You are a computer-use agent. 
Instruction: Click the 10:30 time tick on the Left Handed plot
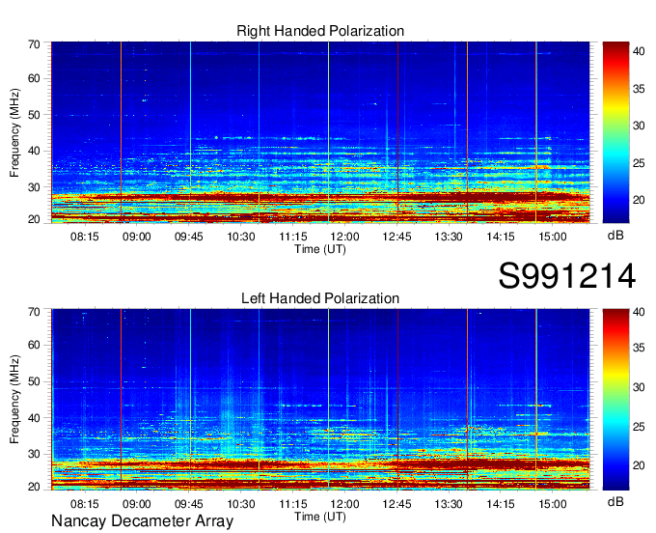coord(241,504)
